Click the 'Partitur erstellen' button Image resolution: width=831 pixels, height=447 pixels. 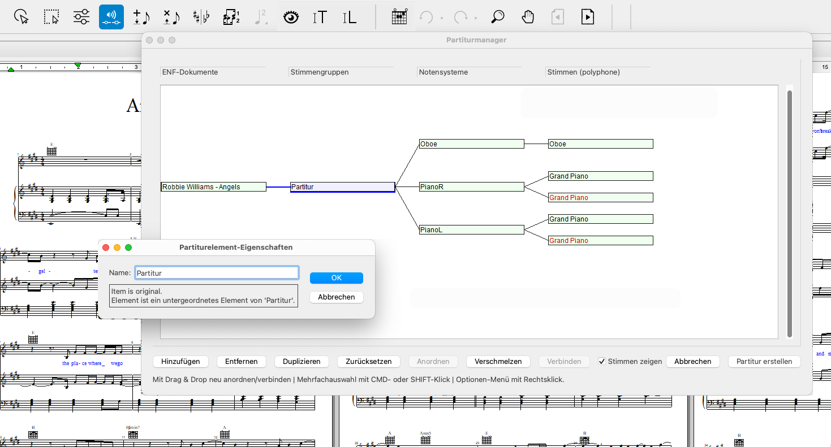pyautogui.click(x=764, y=362)
